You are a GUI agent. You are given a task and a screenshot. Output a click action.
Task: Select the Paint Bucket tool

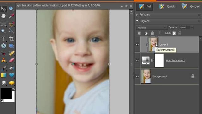point(12,68)
